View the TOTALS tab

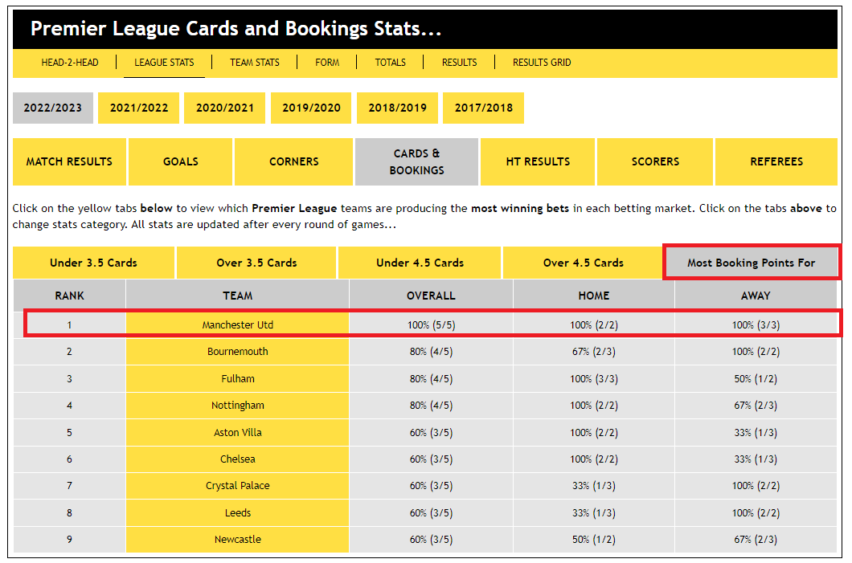coord(390,62)
